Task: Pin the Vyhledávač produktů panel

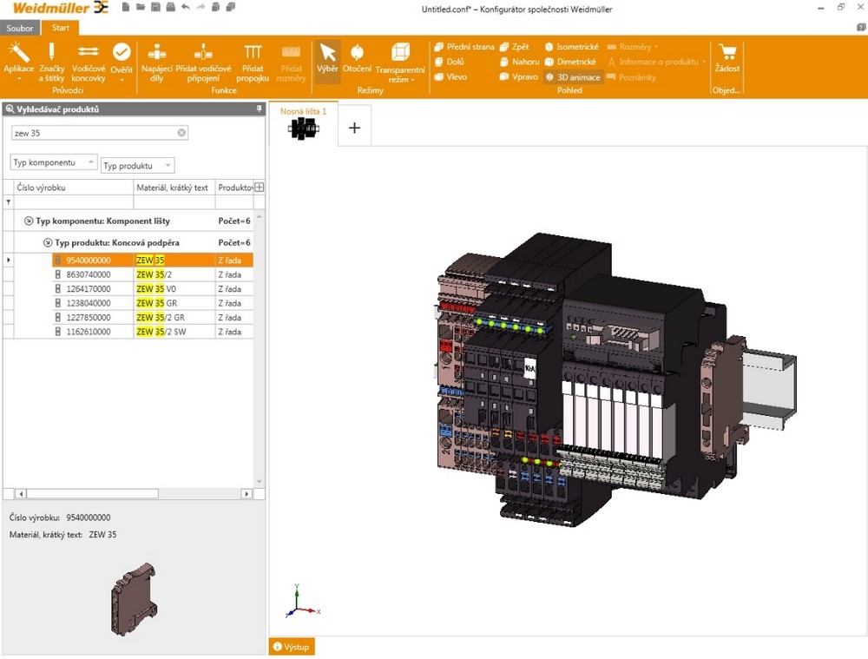Action: tap(259, 109)
